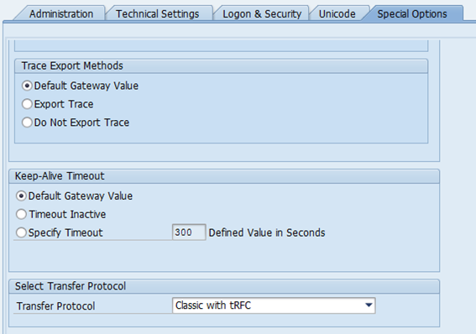Click the Special Options tab

[x=412, y=14]
